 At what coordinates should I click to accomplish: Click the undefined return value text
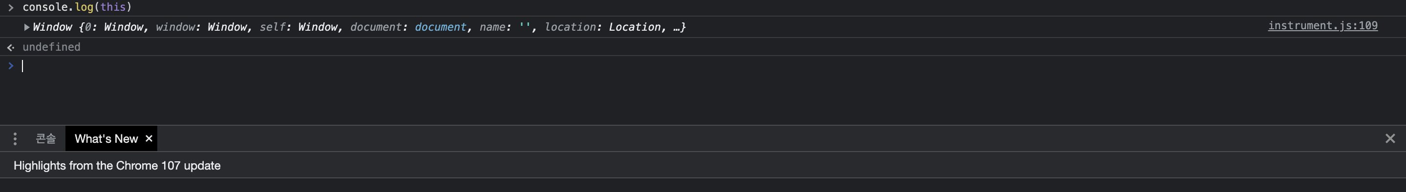point(51,47)
